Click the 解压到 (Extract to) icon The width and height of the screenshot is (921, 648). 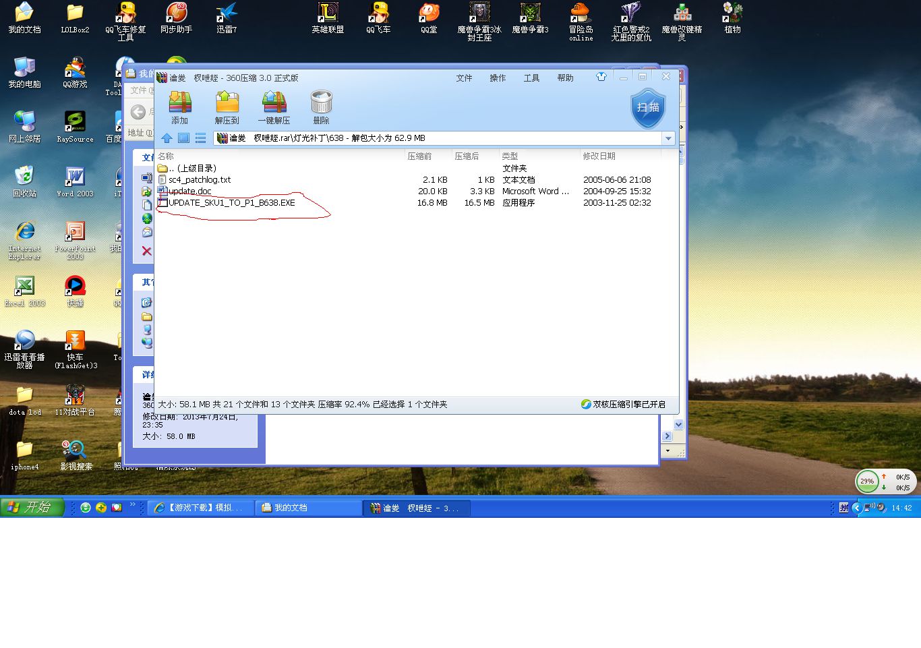coord(227,107)
